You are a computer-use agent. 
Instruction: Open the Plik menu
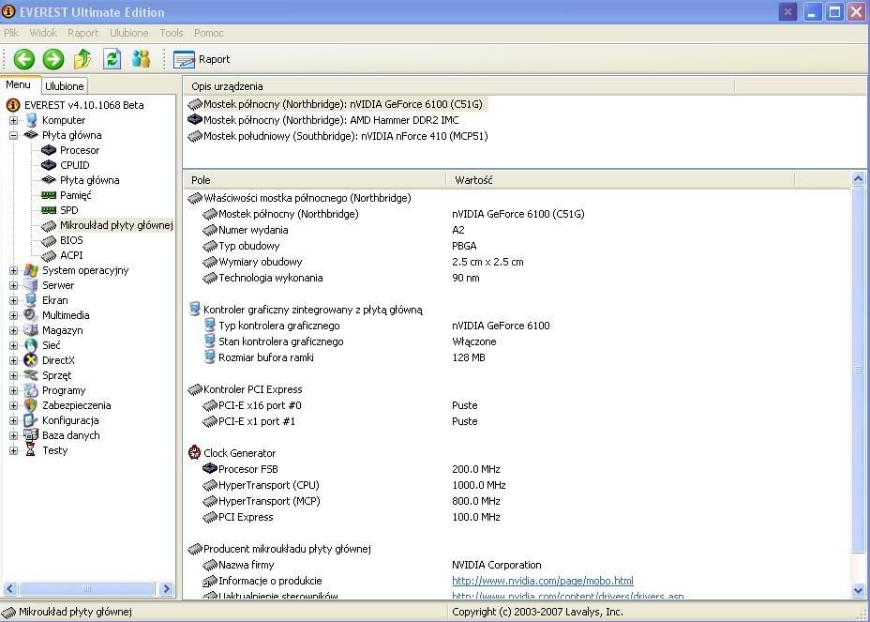tap(11, 33)
